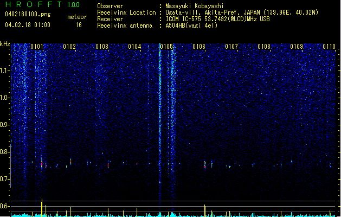The image size is (341, 217).
Task: Click the tallest yellow power peak near 0101
Action: pos(42,207)
